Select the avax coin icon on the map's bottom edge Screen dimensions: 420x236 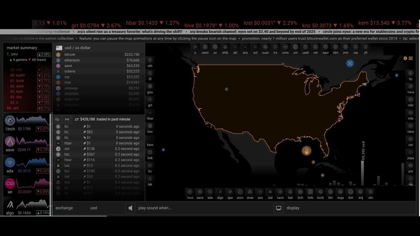click(x=250, y=192)
